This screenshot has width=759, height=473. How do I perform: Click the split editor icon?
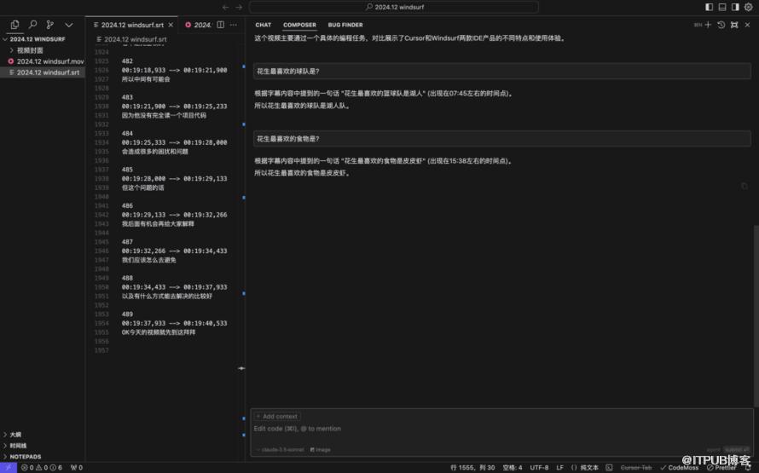pyautogui.click(x=221, y=26)
